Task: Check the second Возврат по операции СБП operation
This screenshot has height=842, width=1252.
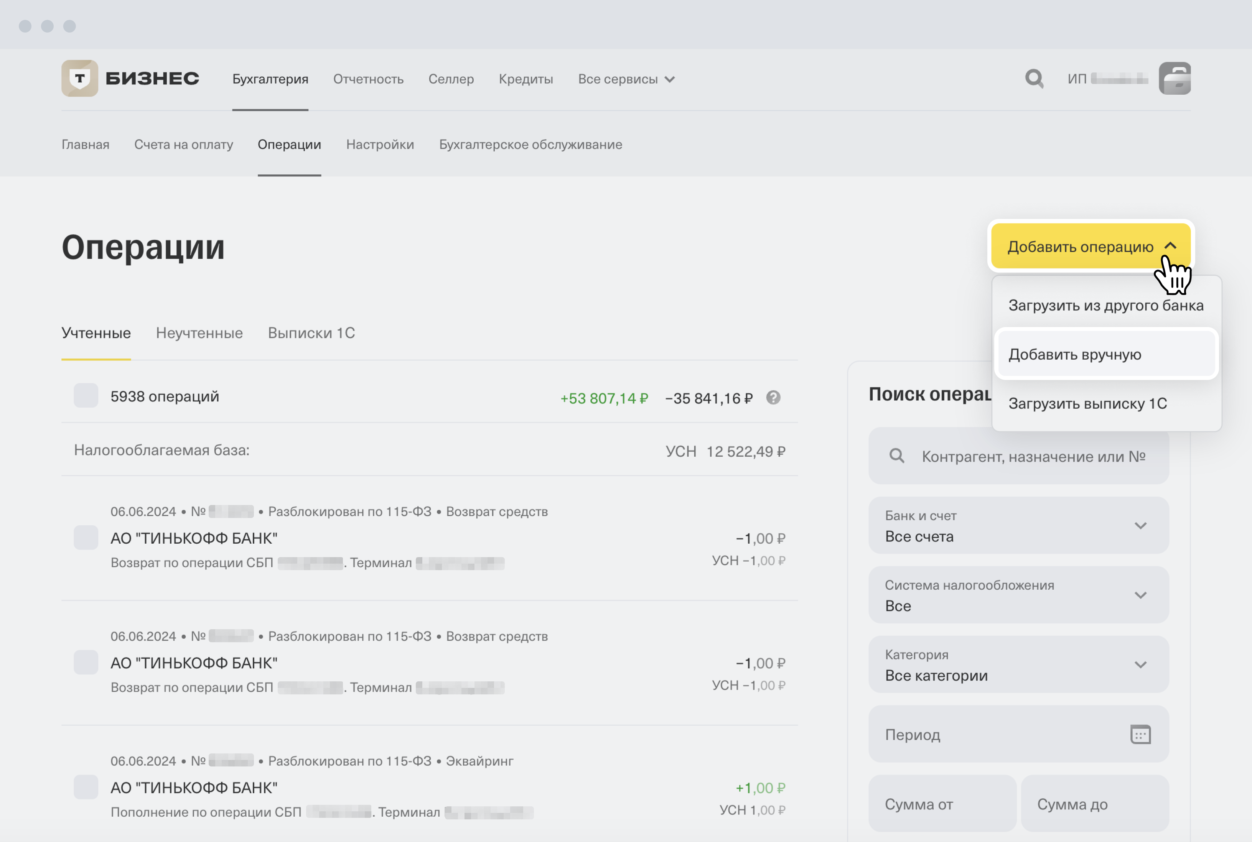Action: click(x=86, y=662)
